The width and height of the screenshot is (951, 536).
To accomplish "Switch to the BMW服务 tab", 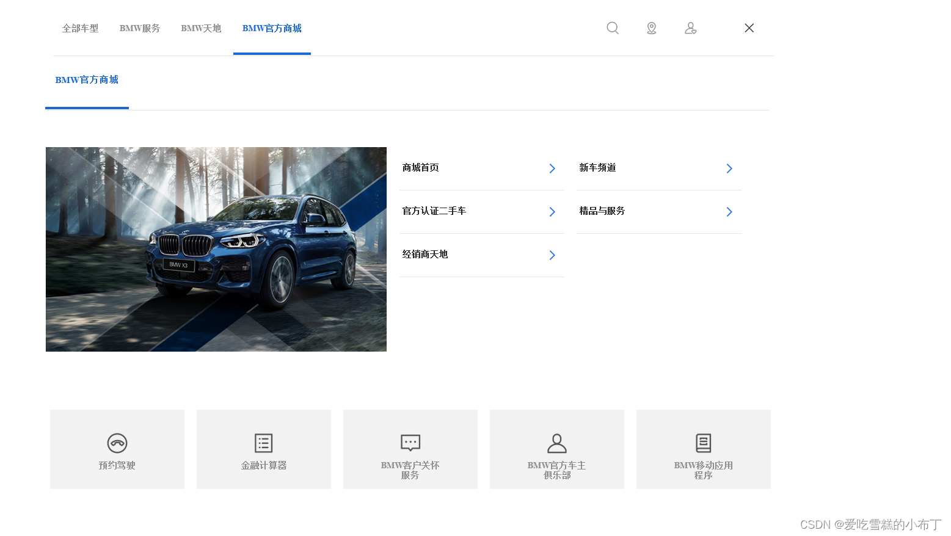I will [140, 28].
